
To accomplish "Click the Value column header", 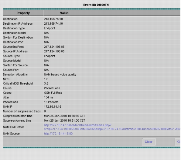I will click(64, 13).
